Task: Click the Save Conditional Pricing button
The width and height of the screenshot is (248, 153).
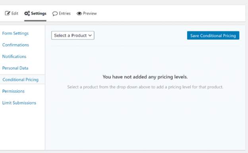Action: [213, 36]
